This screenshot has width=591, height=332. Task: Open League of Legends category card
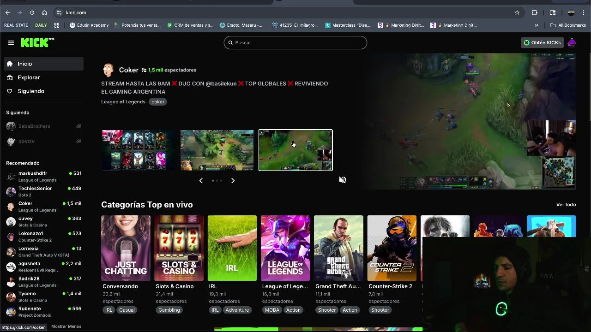pos(285,248)
